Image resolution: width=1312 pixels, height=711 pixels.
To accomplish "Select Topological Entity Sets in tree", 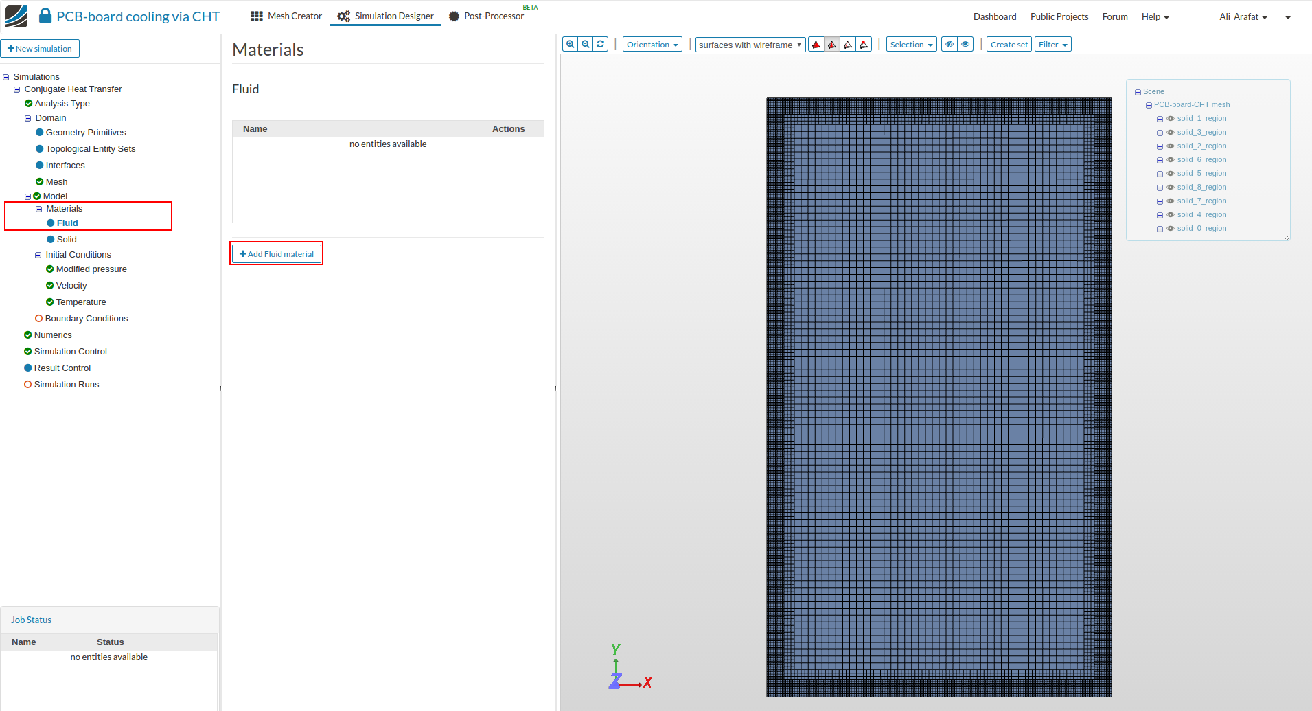I will click(91, 149).
